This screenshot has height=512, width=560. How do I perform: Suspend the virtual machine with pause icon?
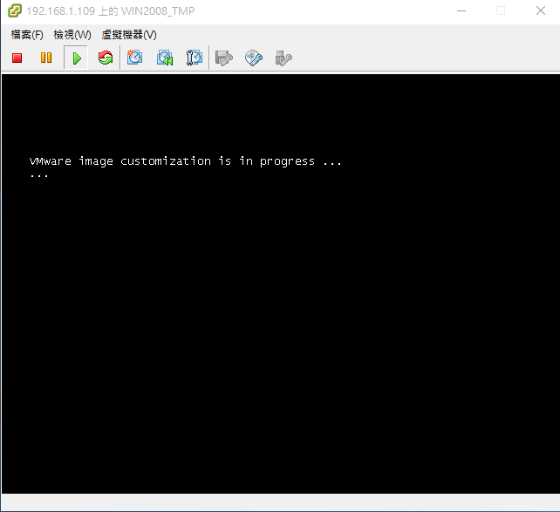(46, 58)
